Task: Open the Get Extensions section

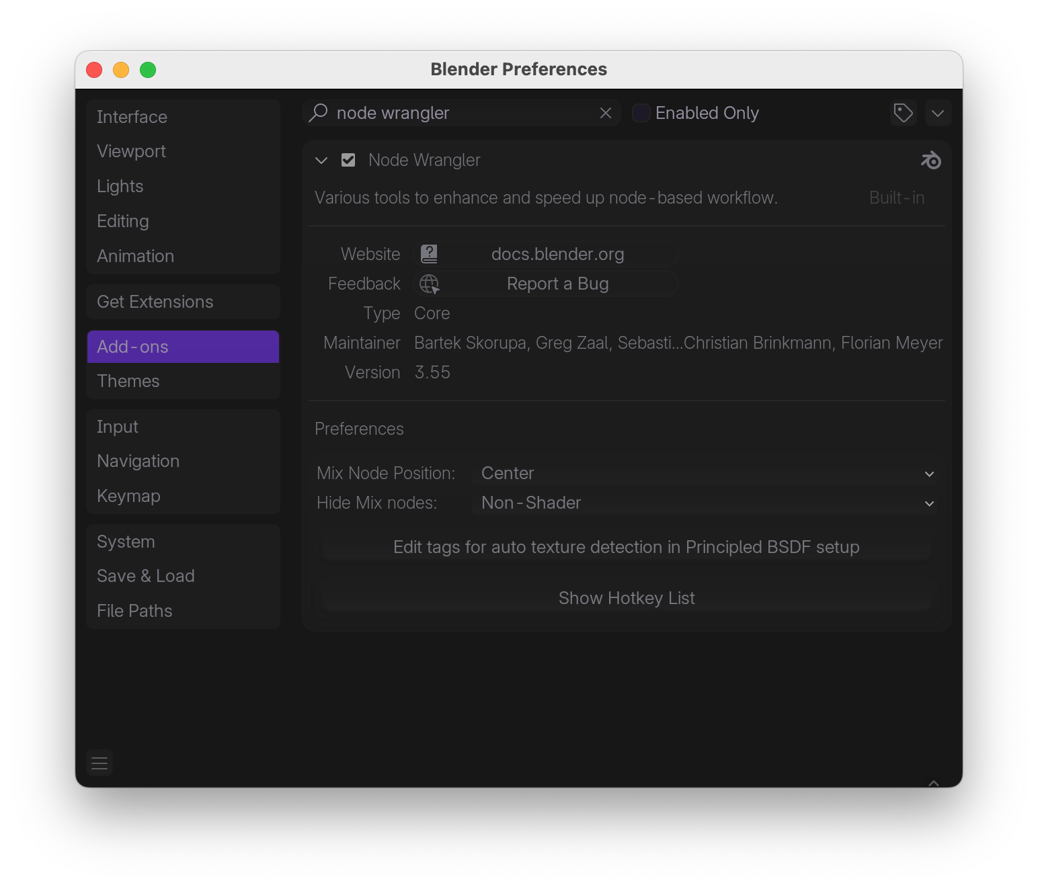Action: [184, 302]
